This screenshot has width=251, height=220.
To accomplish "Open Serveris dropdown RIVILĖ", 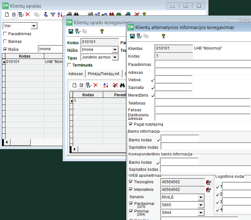I will [x=201, y=197].
